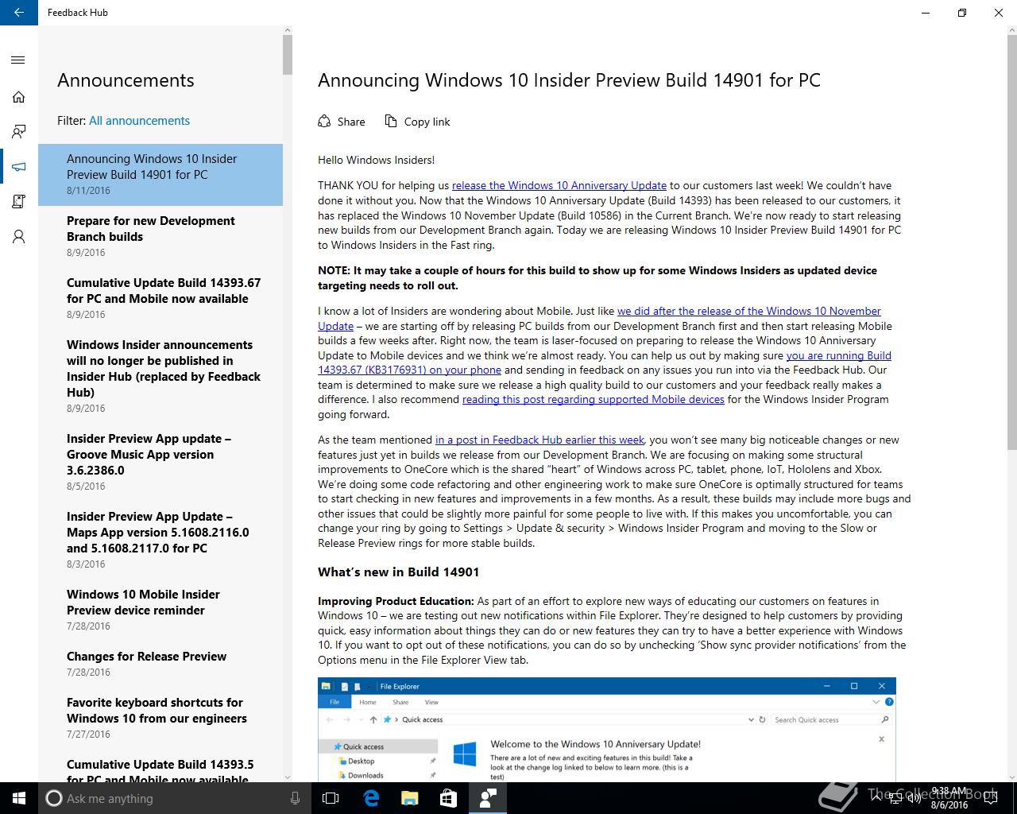Open the All announcements filter
The image size is (1017, 814).
point(139,121)
